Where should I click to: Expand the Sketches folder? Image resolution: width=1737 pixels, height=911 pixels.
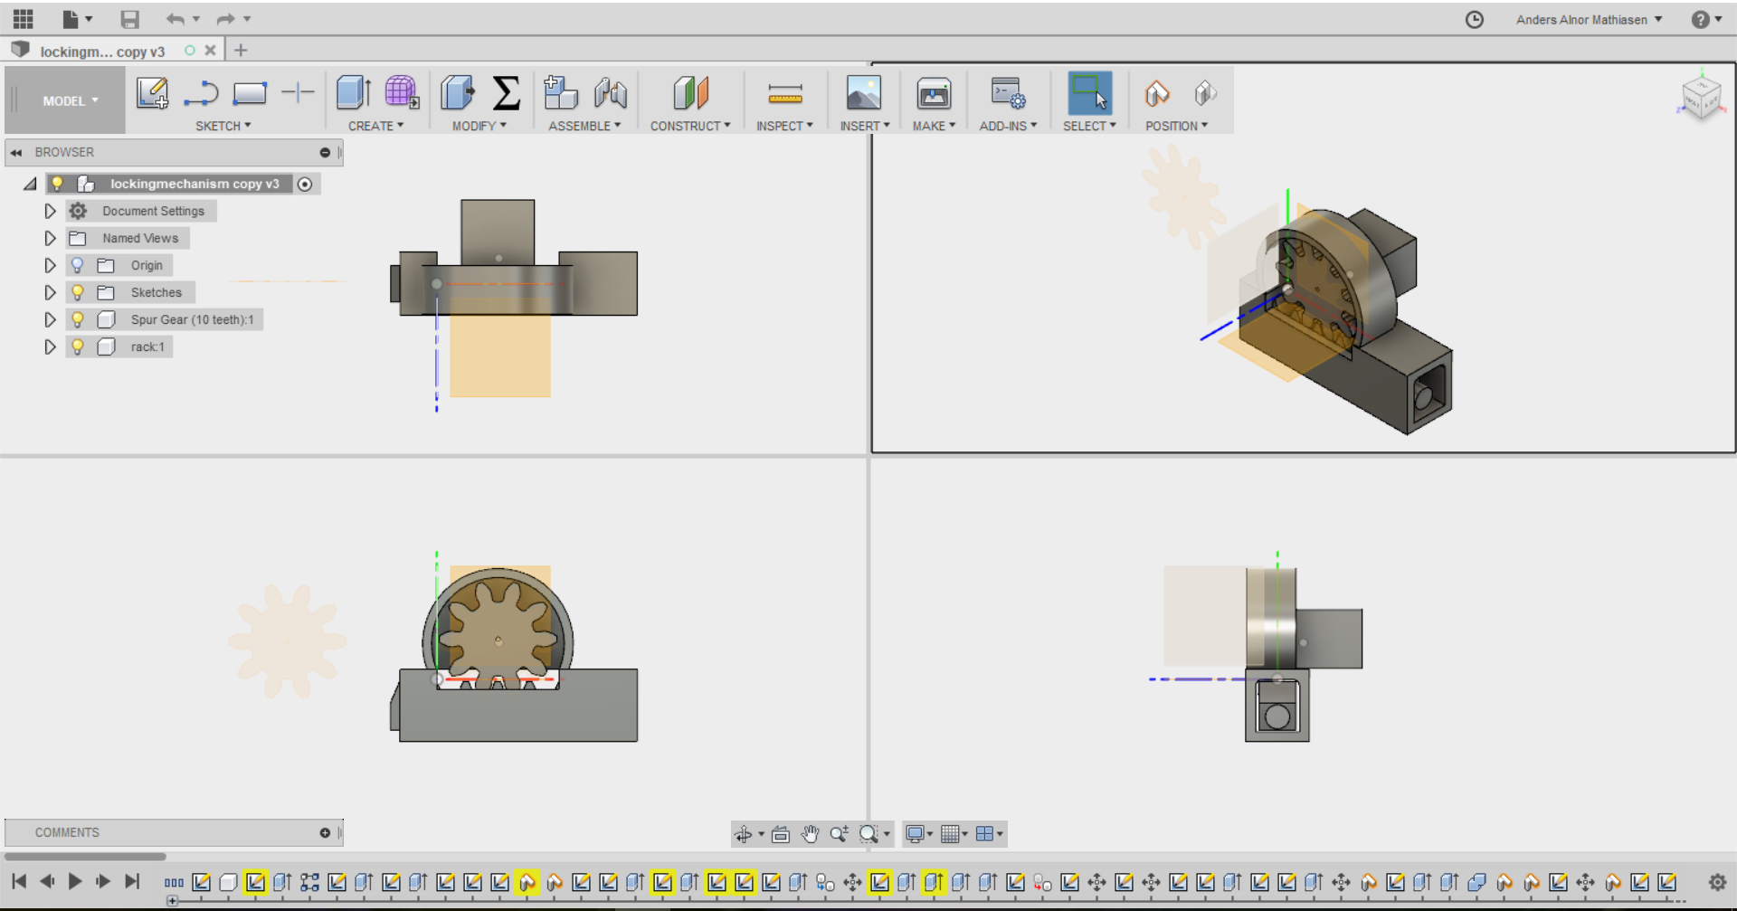(x=50, y=292)
